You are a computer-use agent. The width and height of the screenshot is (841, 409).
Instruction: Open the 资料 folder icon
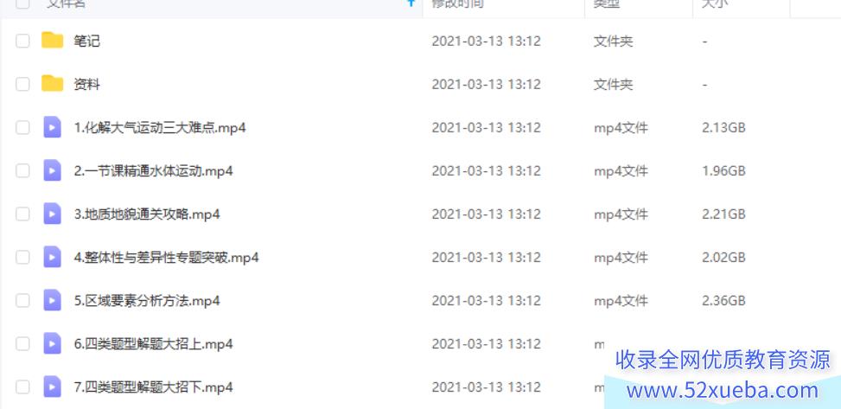click(52, 84)
